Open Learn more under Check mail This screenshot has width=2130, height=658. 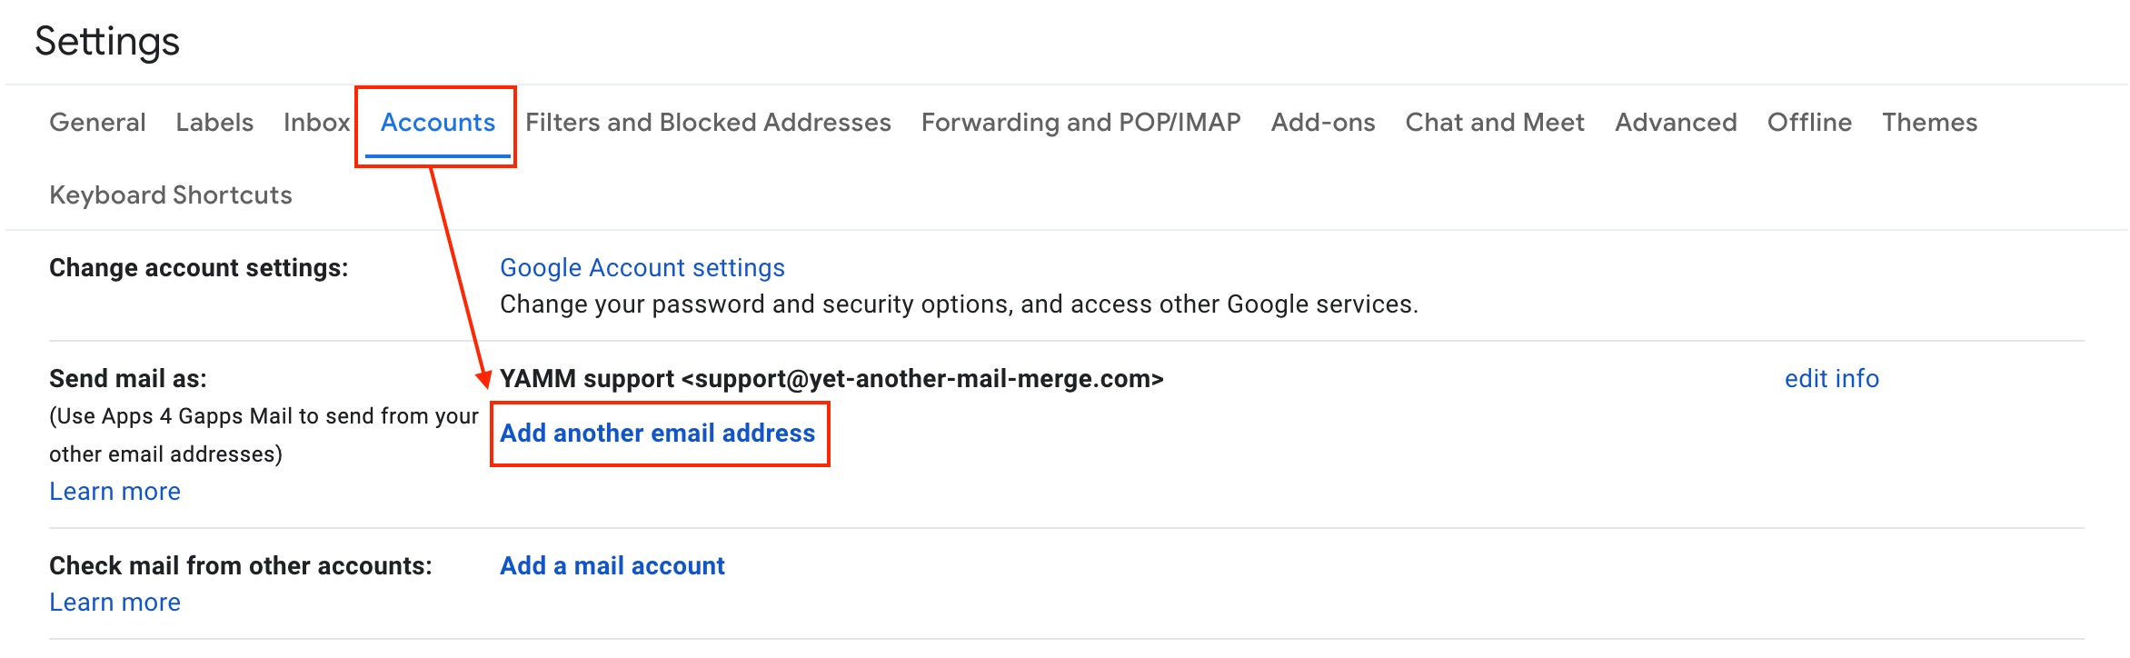click(x=114, y=603)
